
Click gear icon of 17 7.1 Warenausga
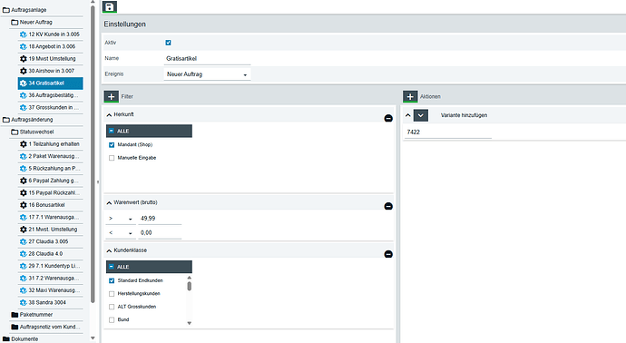(x=24, y=217)
